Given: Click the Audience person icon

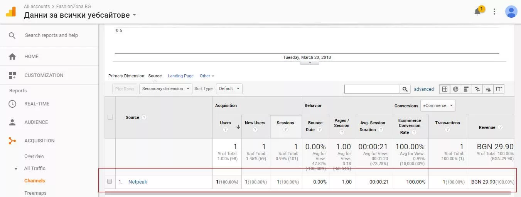Looking at the screenshot, I should 12,122.
